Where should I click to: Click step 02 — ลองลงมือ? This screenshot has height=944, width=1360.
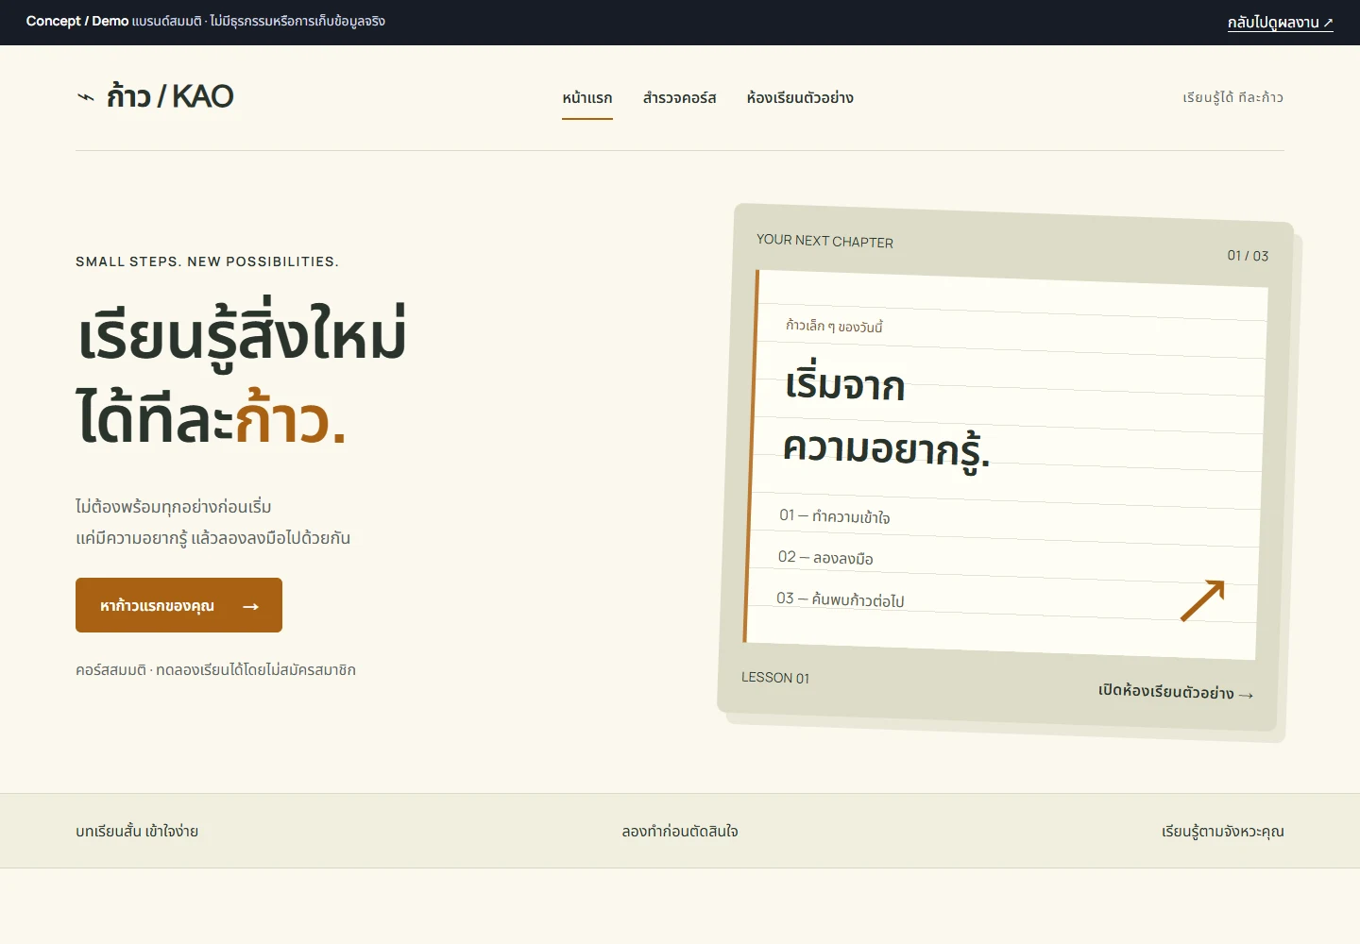[x=825, y=558]
